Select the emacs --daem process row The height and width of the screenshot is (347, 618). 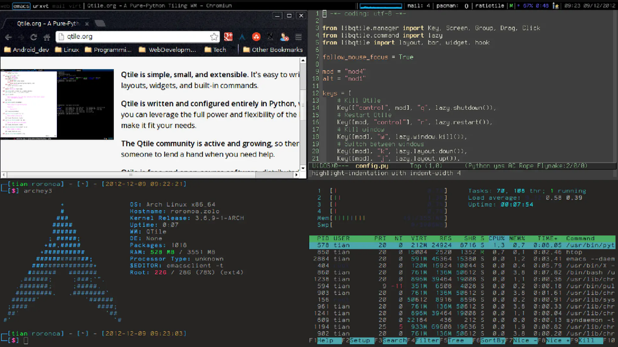click(462, 259)
